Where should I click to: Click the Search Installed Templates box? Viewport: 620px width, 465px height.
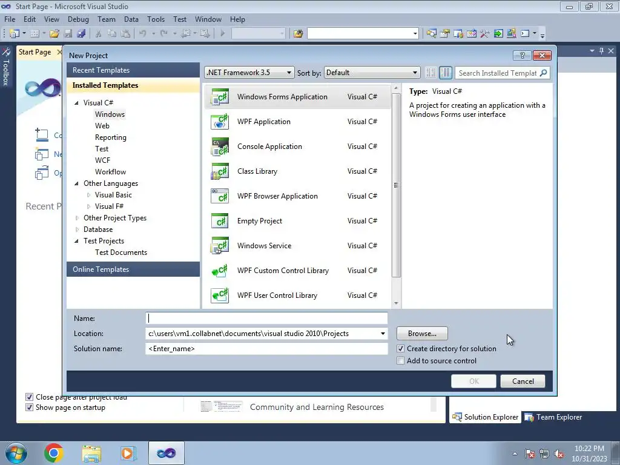[x=498, y=73]
